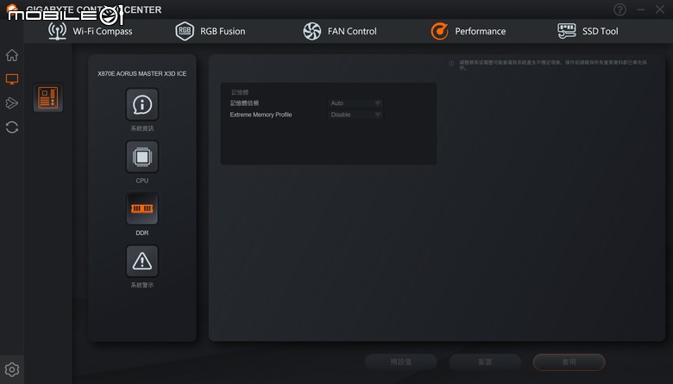The image size is (673, 384).
Task: Click the Extreme Memory Profile label
Action: (x=261, y=115)
